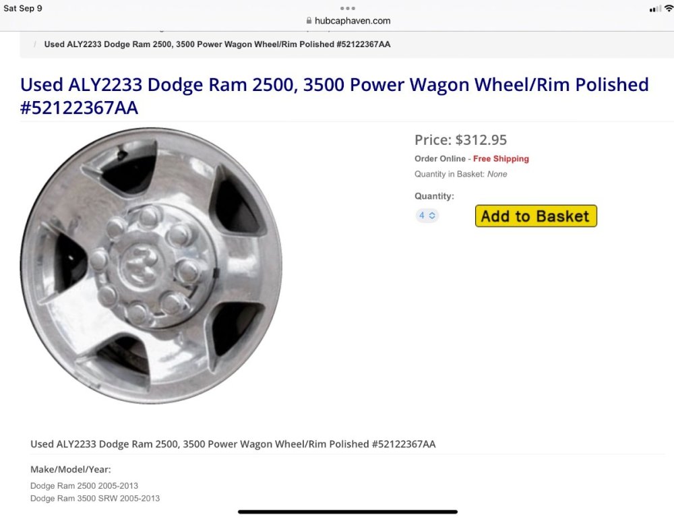Click the Make/Model/Year heading

[x=71, y=470]
